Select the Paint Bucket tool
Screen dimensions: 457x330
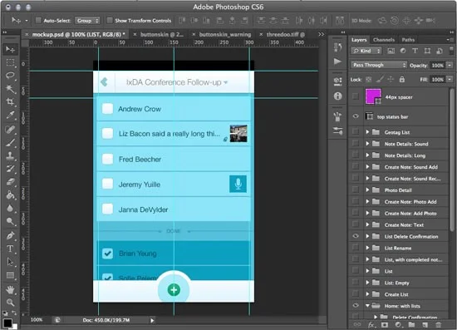point(10,195)
